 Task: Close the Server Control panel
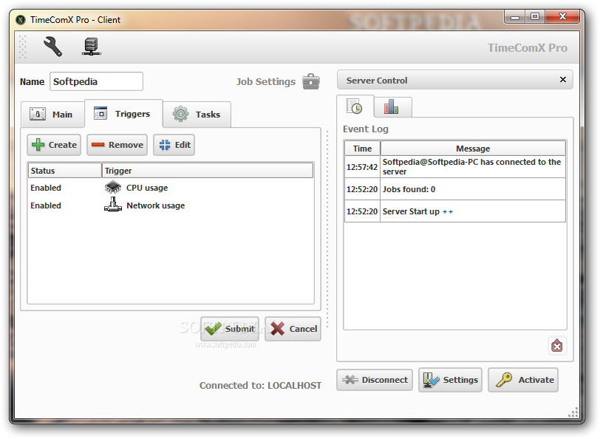pyautogui.click(x=563, y=80)
